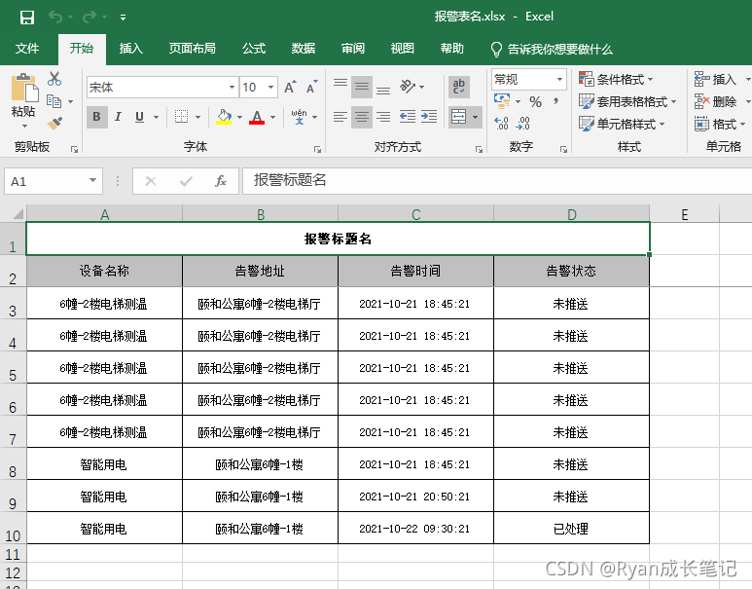Screen dimensions: 752x589
Task: Click the Accounting Number Format icon
Action: pyautogui.click(x=502, y=101)
